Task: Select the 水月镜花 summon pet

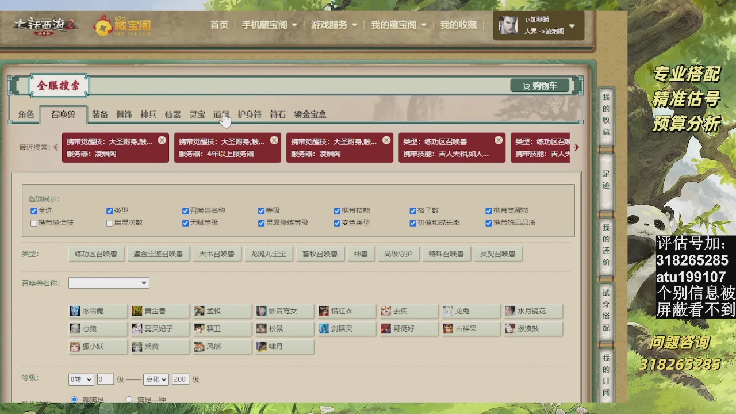Action: click(533, 311)
